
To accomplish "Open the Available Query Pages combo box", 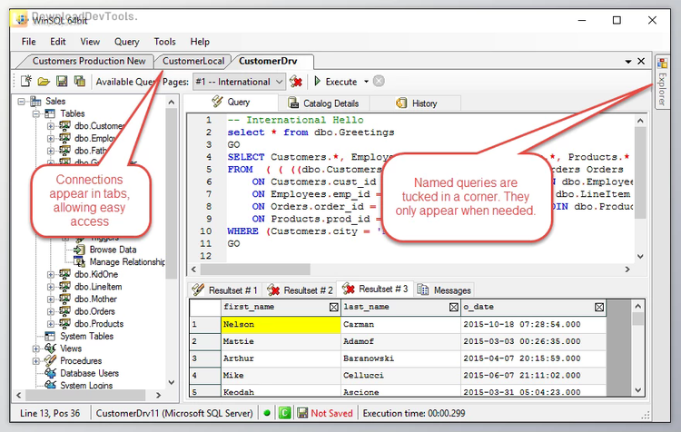I will (x=239, y=82).
